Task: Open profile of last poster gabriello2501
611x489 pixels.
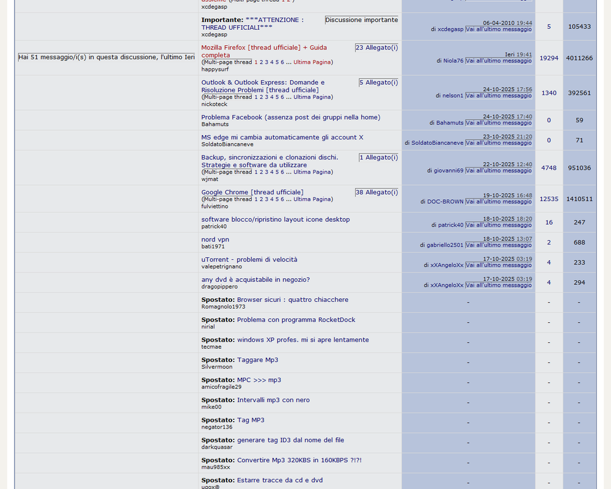Action: [445, 245]
